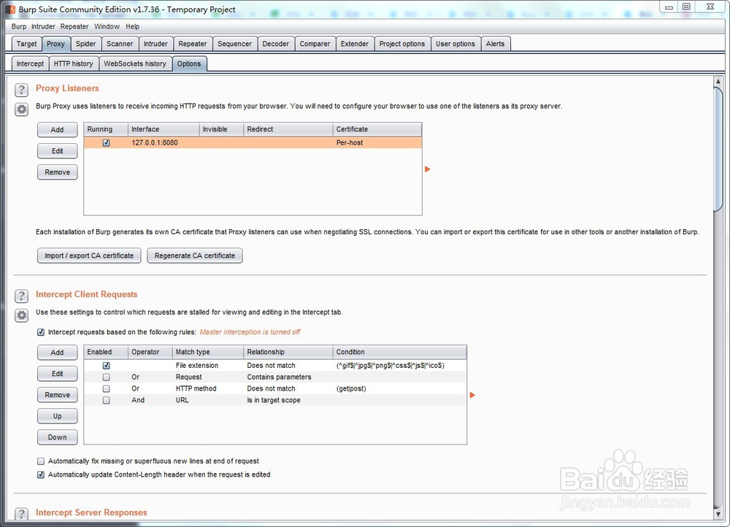Switch to the Spider tab
Screen dimensions: 730x527
[x=85, y=44]
